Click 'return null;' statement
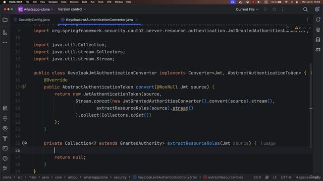Viewport: 323px width, 181px height. 70,157
